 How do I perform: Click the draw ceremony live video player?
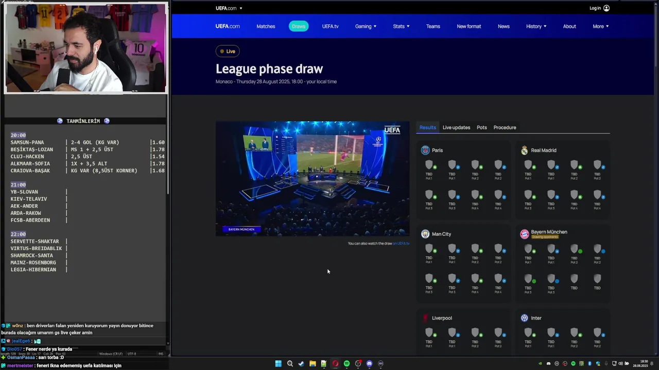coord(313,179)
